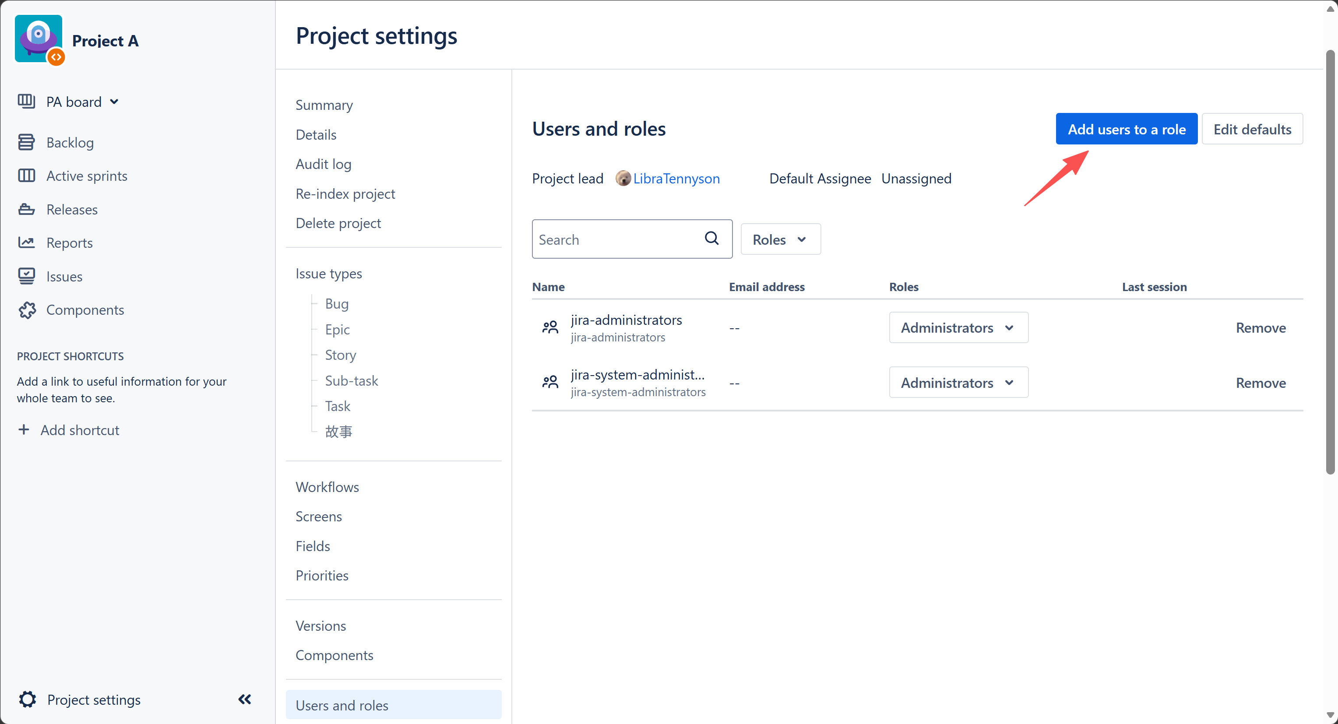Click the Active sprints board icon
This screenshot has height=724, width=1338.
point(27,176)
